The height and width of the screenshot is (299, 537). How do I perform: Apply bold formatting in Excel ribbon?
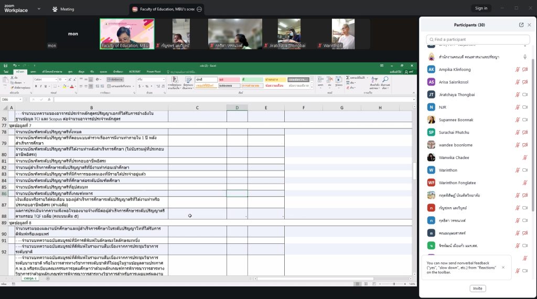pos(36,87)
